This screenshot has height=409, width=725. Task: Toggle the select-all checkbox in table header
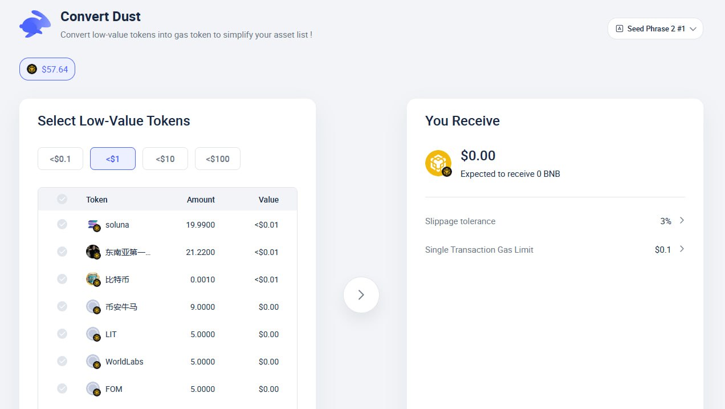pyautogui.click(x=62, y=199)
